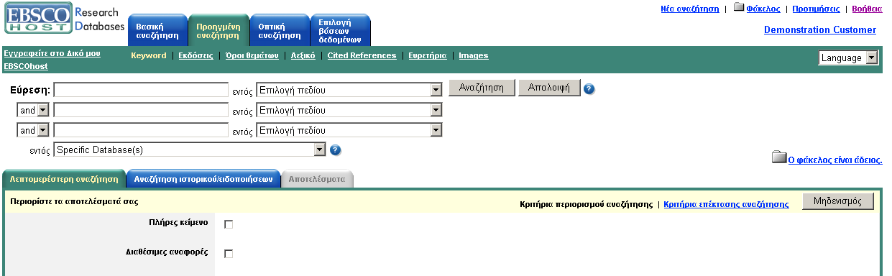Open the Προτιμήσεις link
Viewport: 892px width, 276px height.
pos(816,9)
